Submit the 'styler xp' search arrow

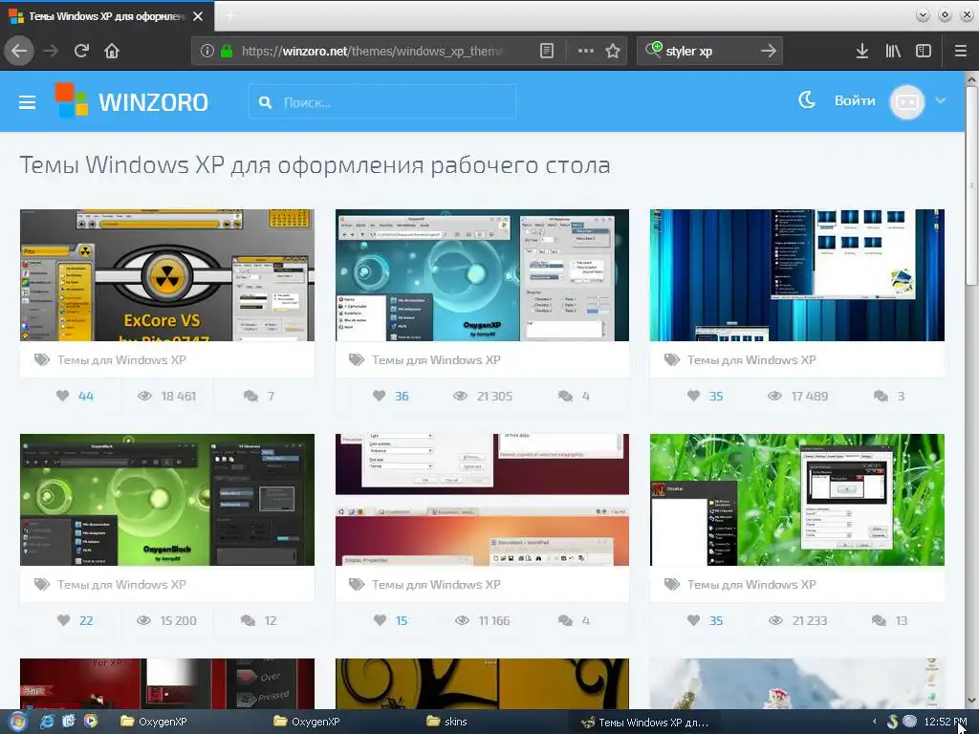pyautogui.click(x=769, y=51)
